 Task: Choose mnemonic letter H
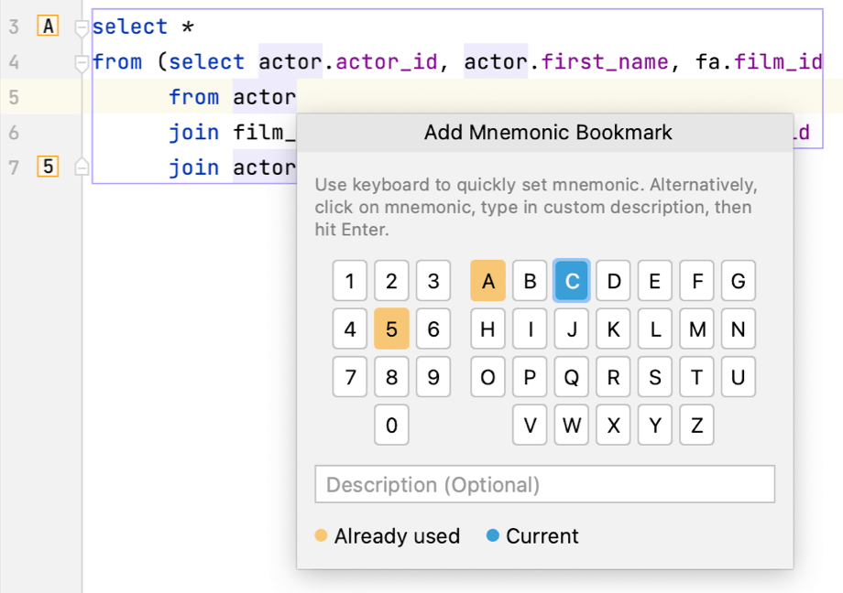pos(487,329)
